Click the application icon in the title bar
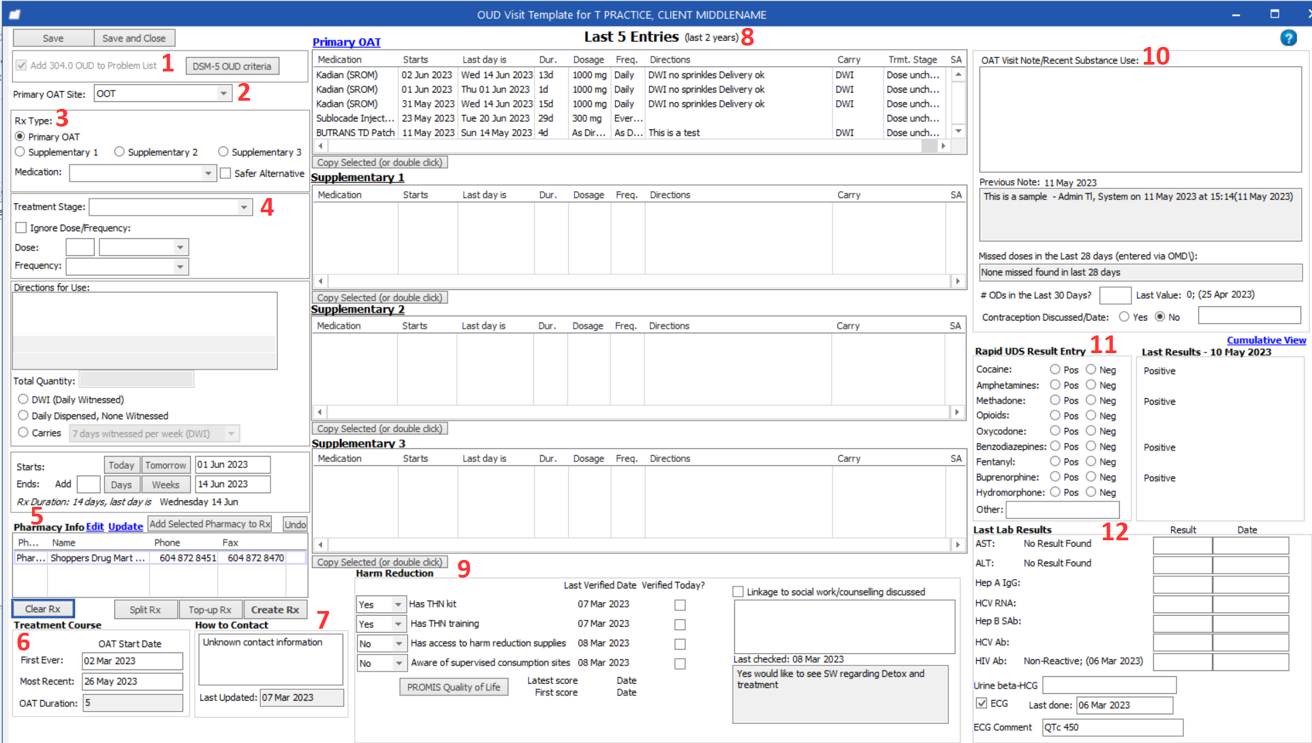This screenshot has width=1312, height=743. click(15, 13)
